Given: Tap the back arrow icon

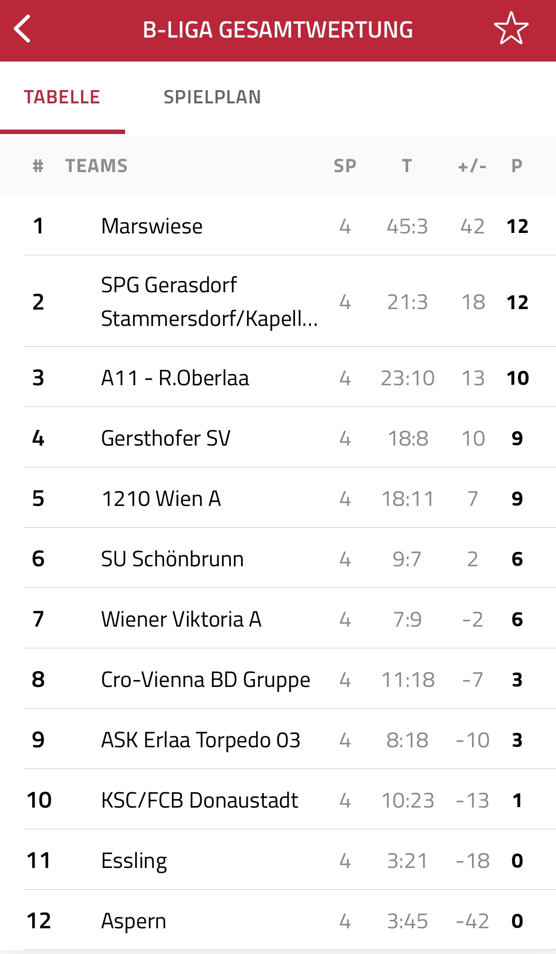Looking at the screenshot, I should (x=23, y=29).
